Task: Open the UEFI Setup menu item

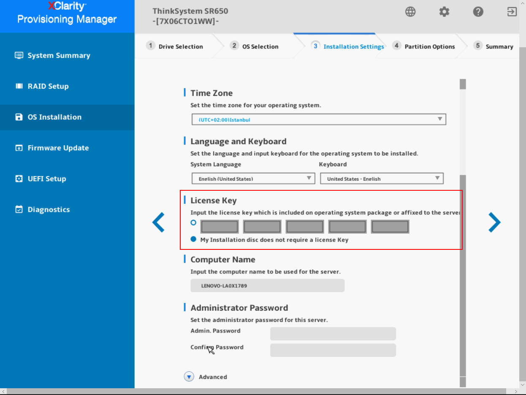Action: click(67, 179)
